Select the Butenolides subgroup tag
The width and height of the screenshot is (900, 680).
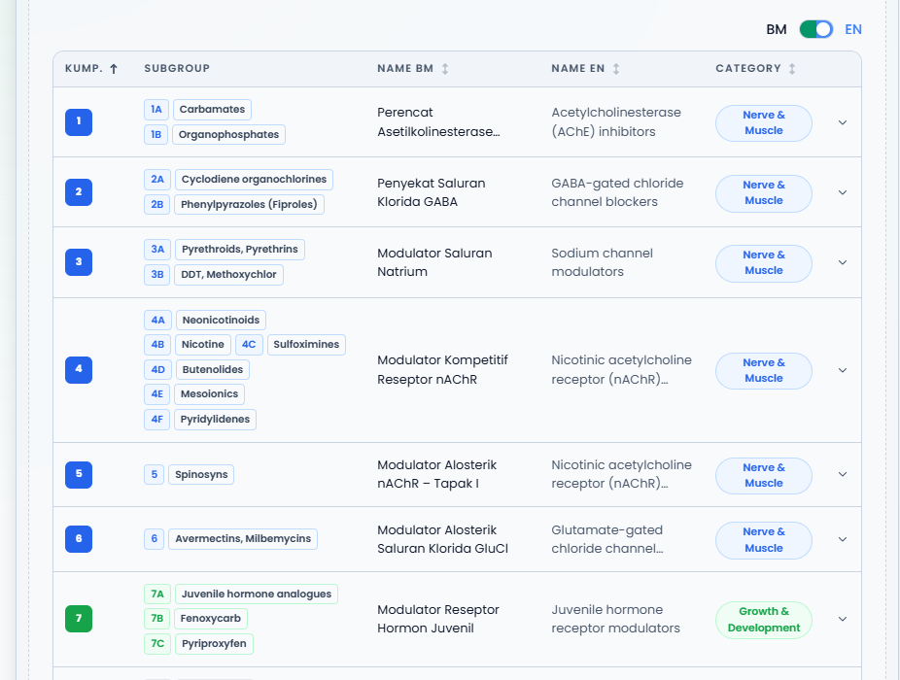pos(213,369)
